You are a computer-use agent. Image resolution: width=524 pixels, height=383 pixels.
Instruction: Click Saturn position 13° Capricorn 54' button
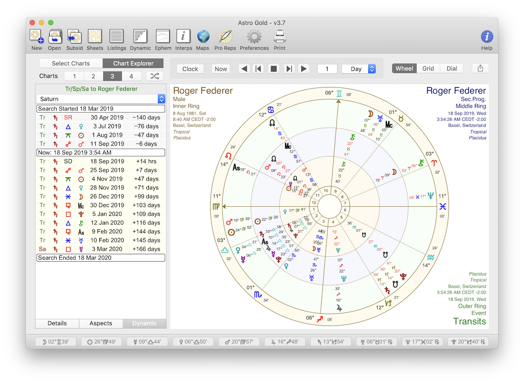tap(331, 342)
